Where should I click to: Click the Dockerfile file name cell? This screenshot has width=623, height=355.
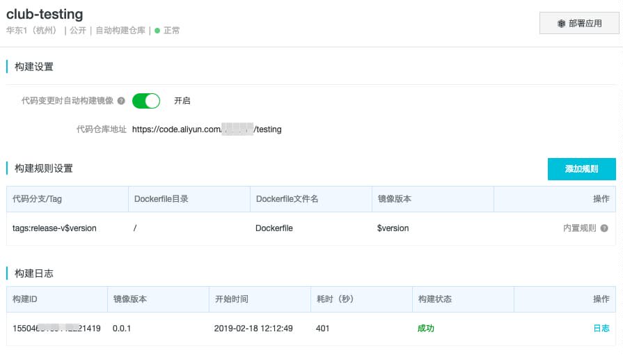coord(274,228)
